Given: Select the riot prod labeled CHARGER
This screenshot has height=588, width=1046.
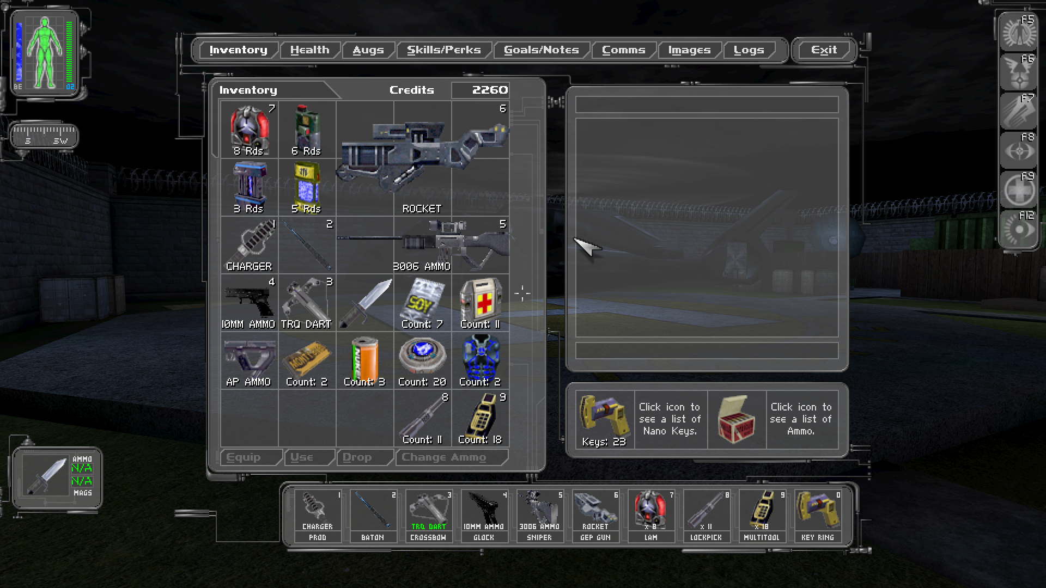Looking at the screenshot, I should (249, 245).
